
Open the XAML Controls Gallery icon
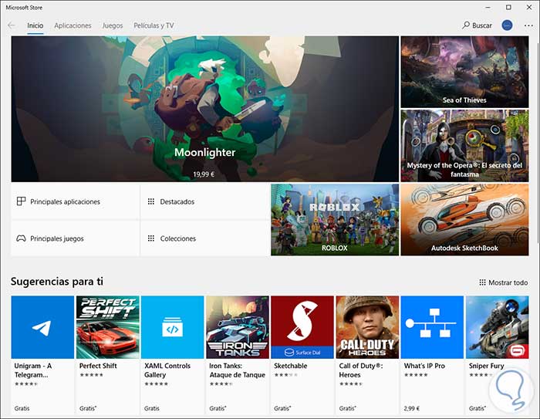(x=173, y=327)
